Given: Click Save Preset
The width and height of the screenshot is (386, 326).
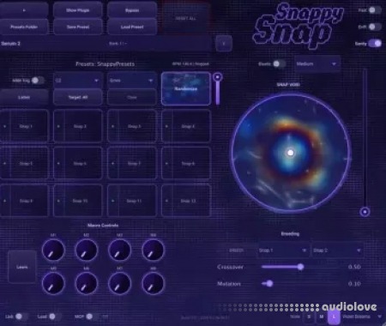Looking at the screenshot, I should click(x=78, y=27).
